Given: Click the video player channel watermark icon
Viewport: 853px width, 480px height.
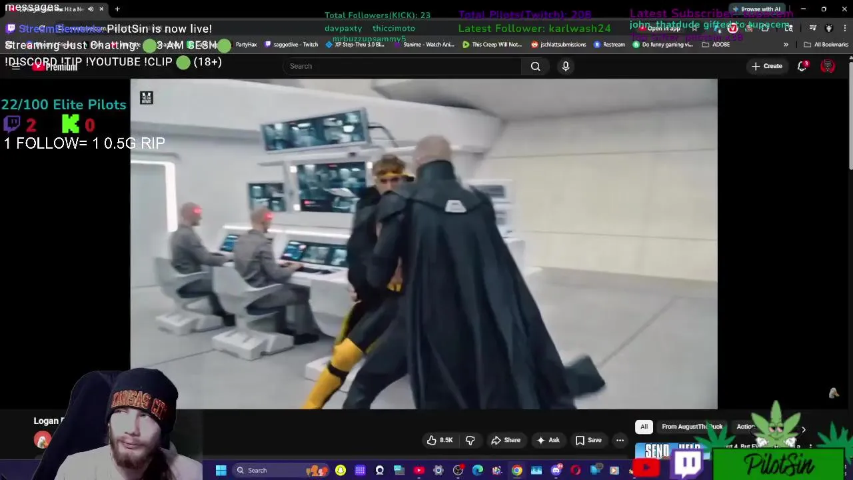Looking at the screenshot, I should tap(146, 98).
